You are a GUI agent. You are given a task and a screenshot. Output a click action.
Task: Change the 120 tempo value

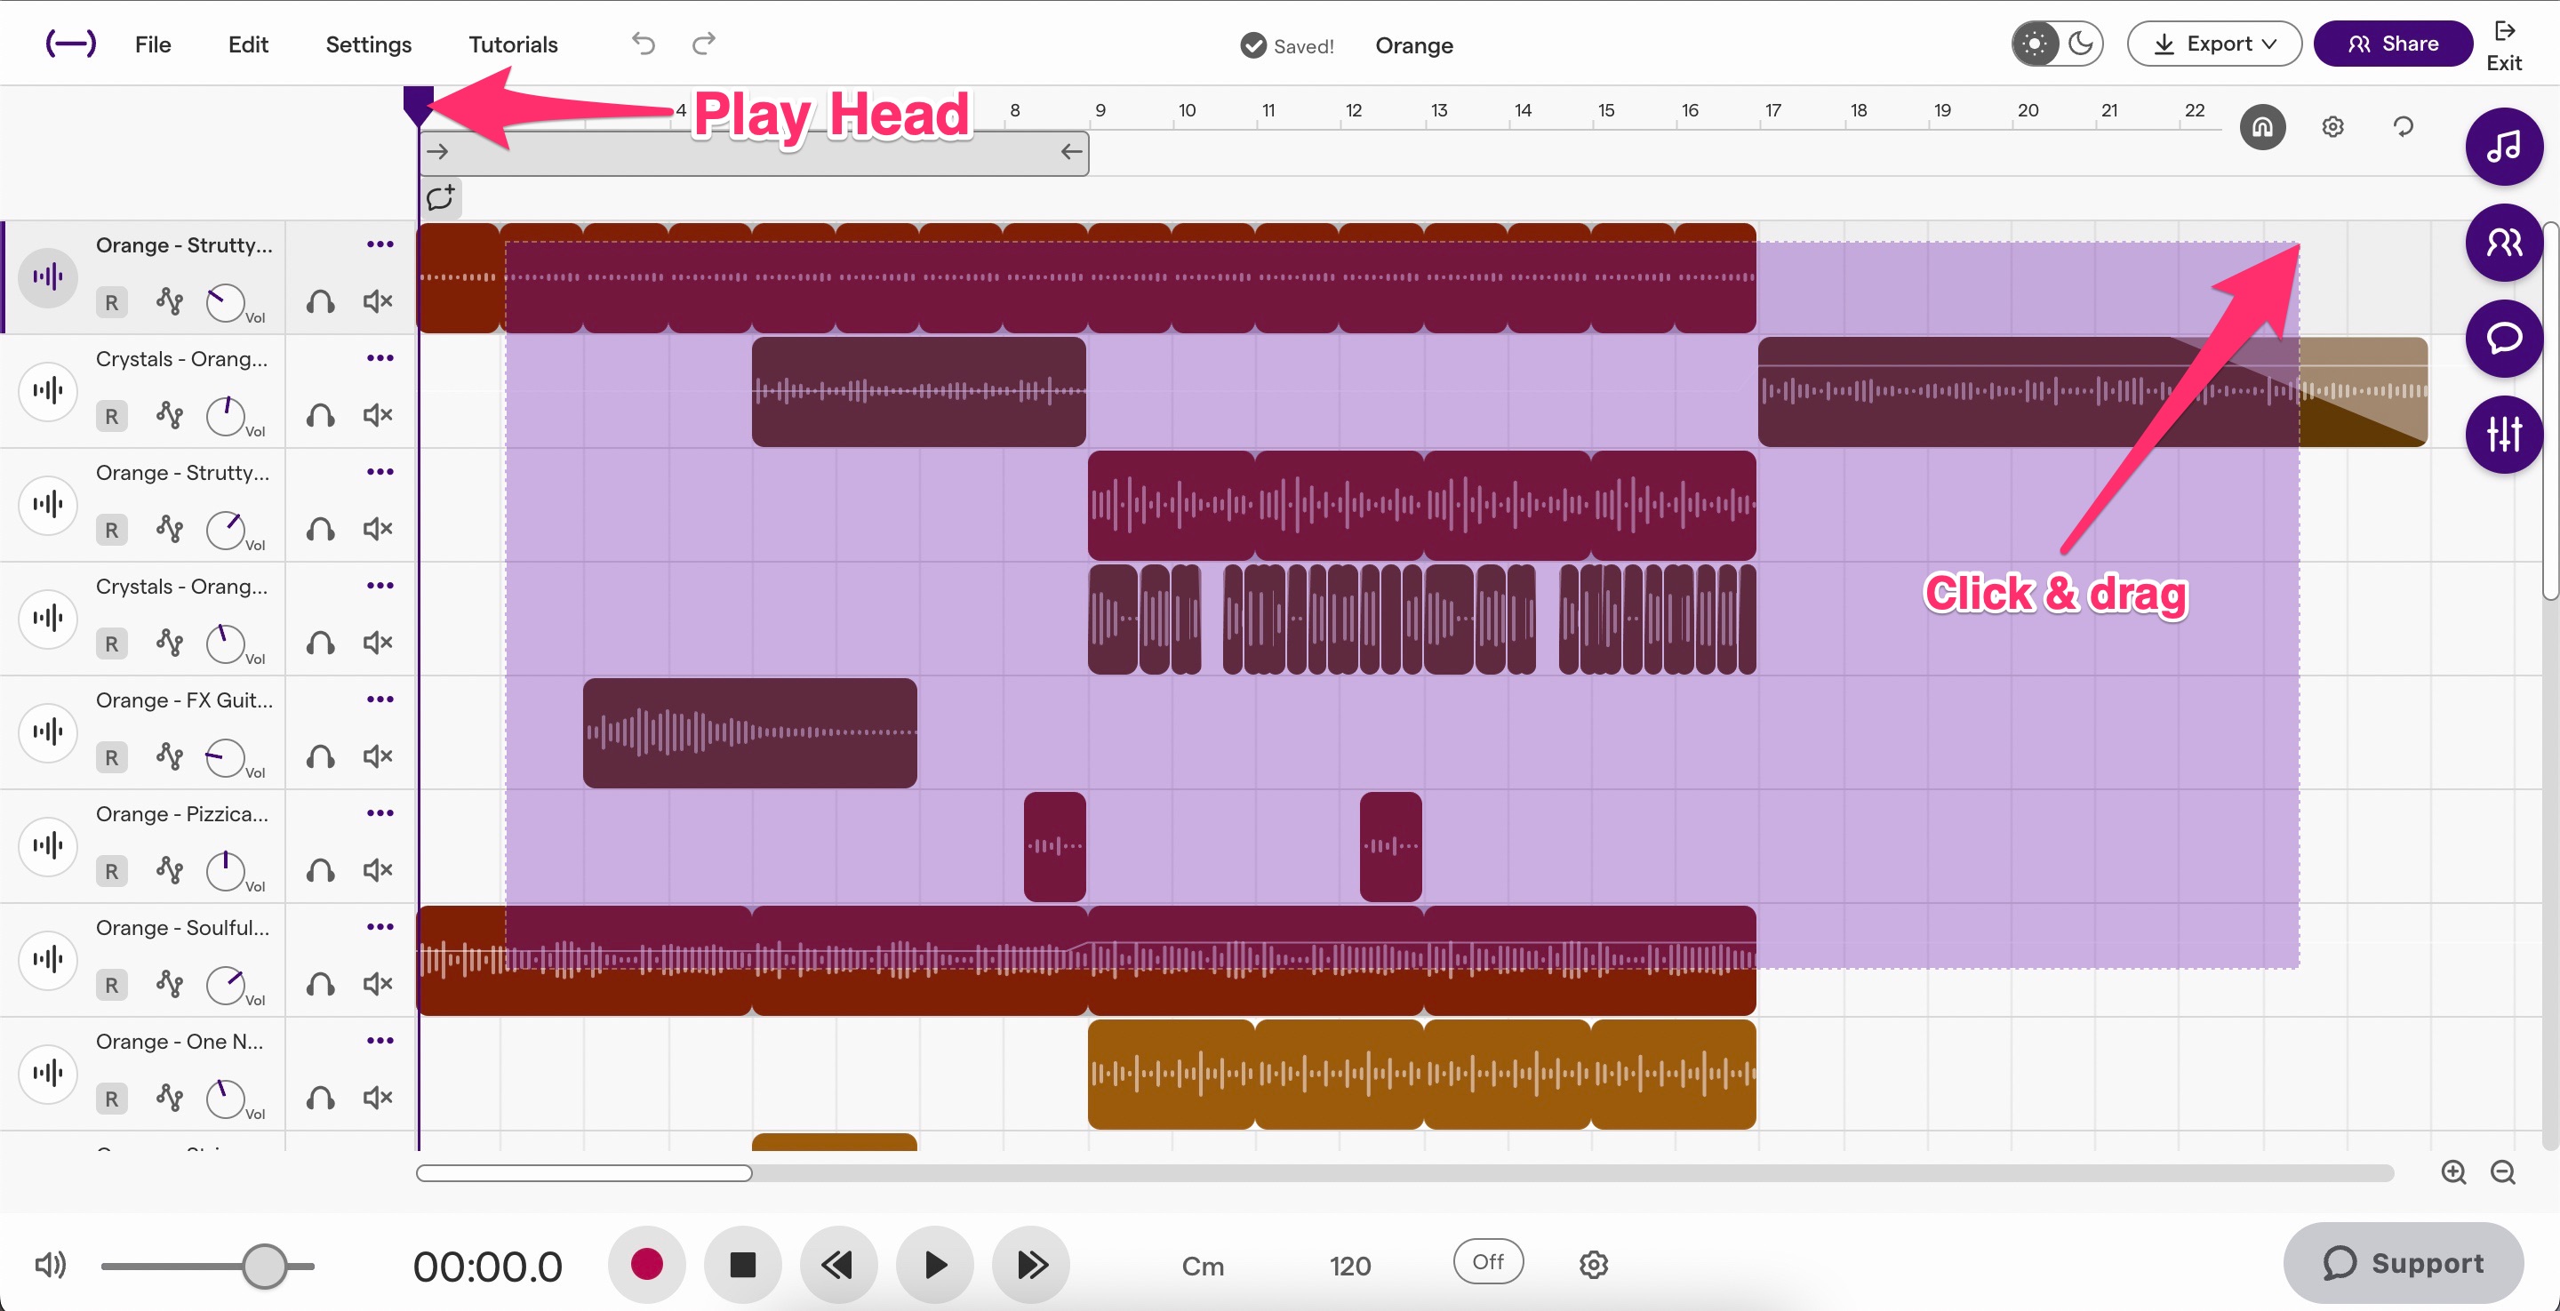[x=1349, y=1267]
